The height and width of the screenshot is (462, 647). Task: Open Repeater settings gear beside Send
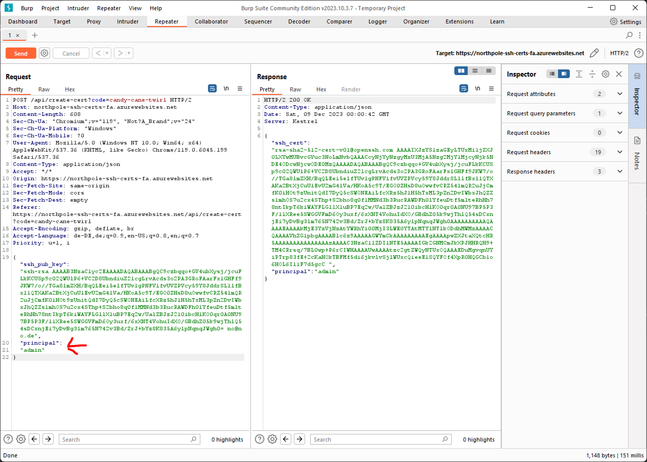44,53
